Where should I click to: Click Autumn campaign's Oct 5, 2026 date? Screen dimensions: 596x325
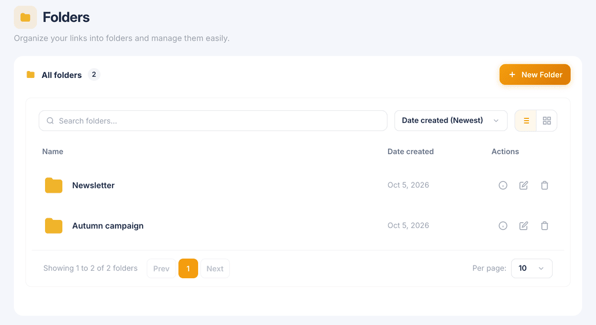(x=408, y=225)
